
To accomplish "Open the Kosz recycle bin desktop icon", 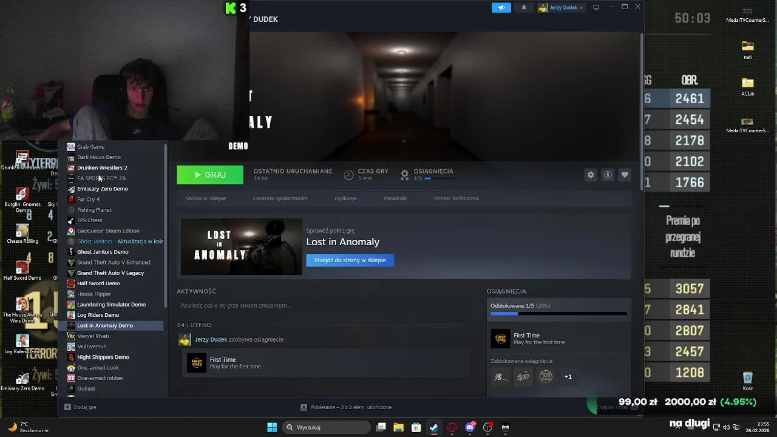I will click(x=748, y=382).
